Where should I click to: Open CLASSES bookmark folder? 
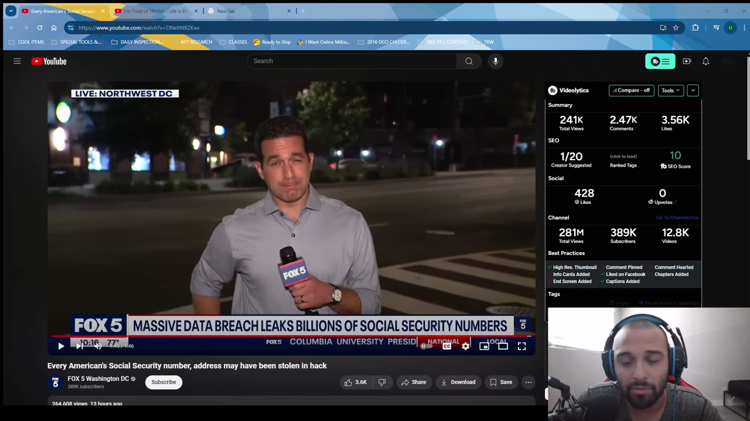pos(233,42)
